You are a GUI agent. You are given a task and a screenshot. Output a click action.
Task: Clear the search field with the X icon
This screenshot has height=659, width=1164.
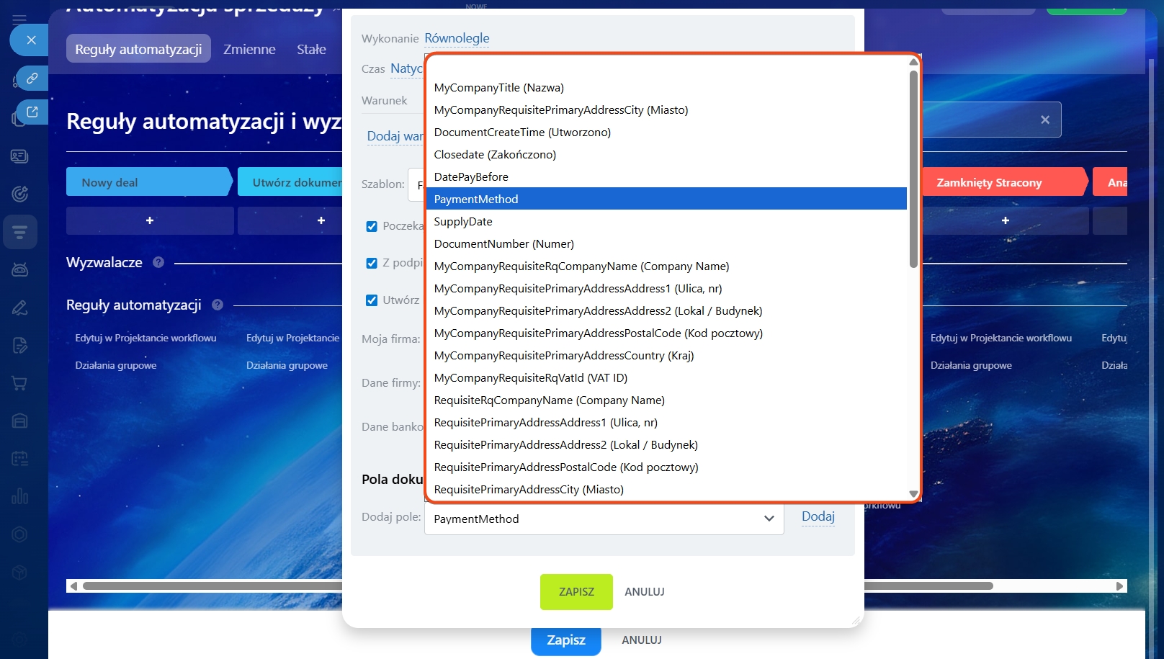(1045, 120)
